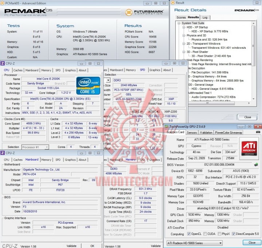
Task: Open the Caches tab in CPU-Z CPU window
Action: click(x=18, y=70)
